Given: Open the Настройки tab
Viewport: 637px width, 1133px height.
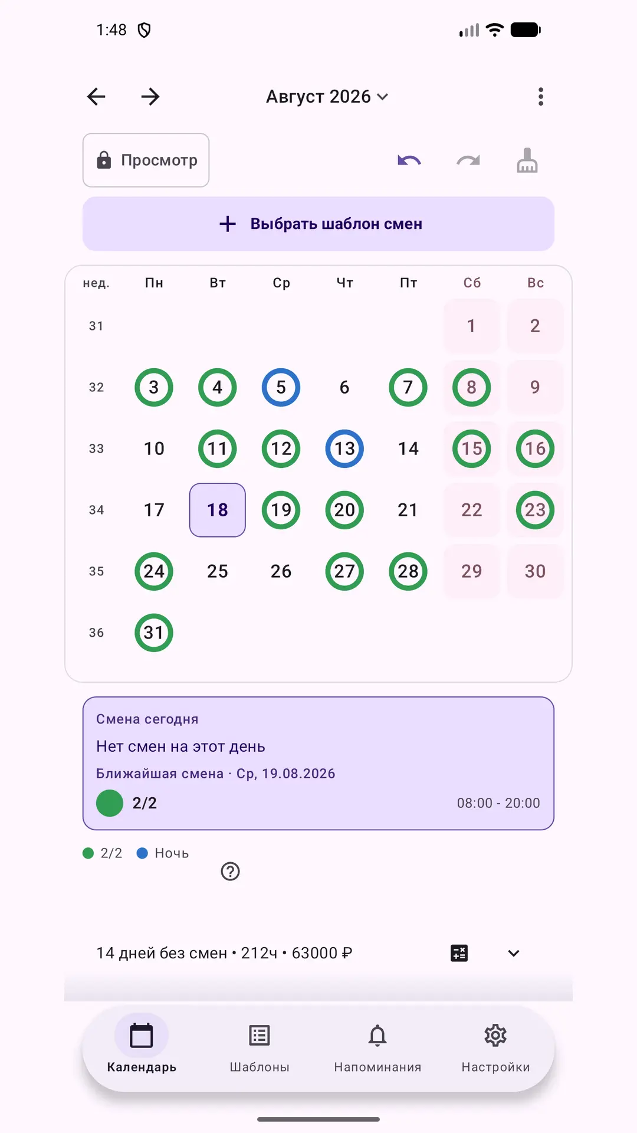Looking at the screenshot, I should (495, 1049).
